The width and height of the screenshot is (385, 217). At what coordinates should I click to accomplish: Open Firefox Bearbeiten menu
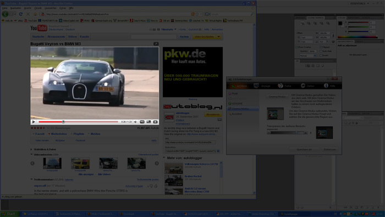16,8
